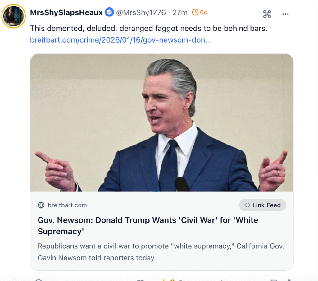Viewport: 318px width, 281px height.
Task: Click the blue verified badge icon
Action: click(109, 12)
